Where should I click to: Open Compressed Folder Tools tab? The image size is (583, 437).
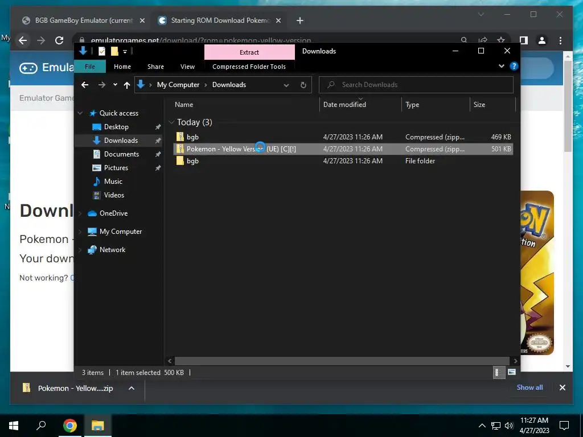(249, 67)
